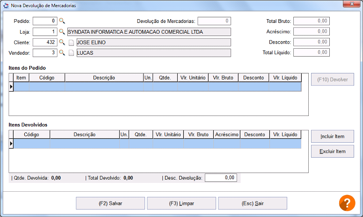Focus the Loja code field

(45, 32)
